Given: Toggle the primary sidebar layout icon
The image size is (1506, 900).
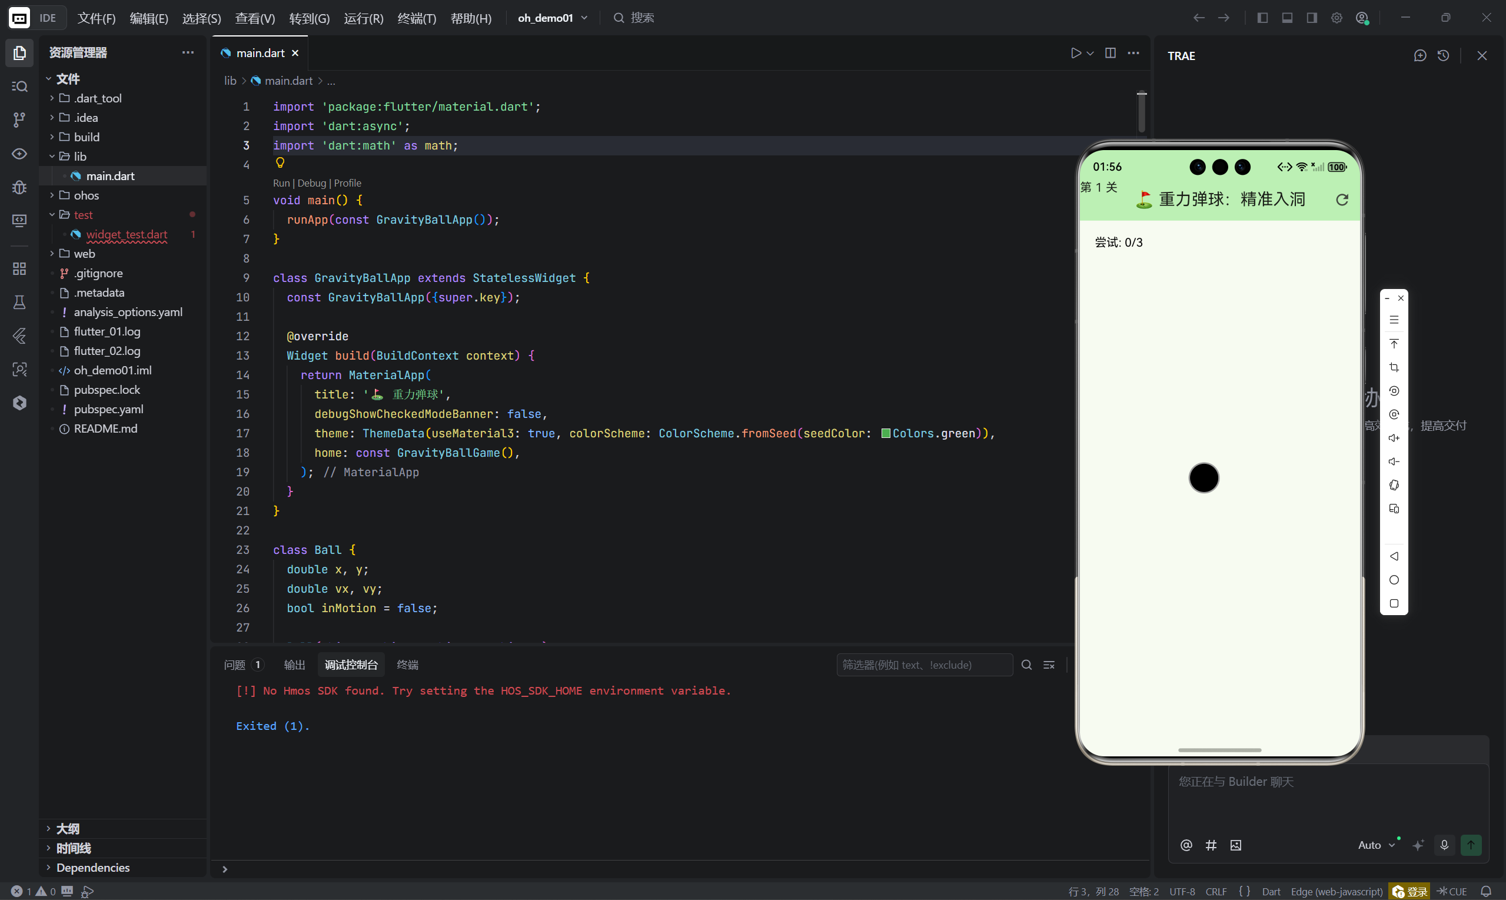Looking at the screenshot, I should (x=1262, y=18).
